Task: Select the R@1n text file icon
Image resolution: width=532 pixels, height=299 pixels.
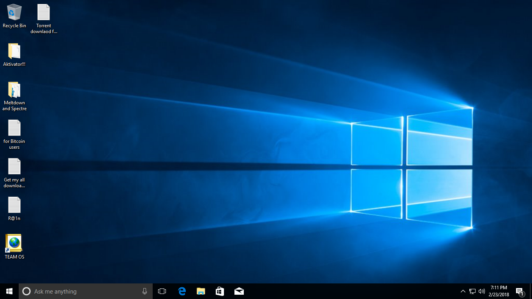Action: pos(14,209)
